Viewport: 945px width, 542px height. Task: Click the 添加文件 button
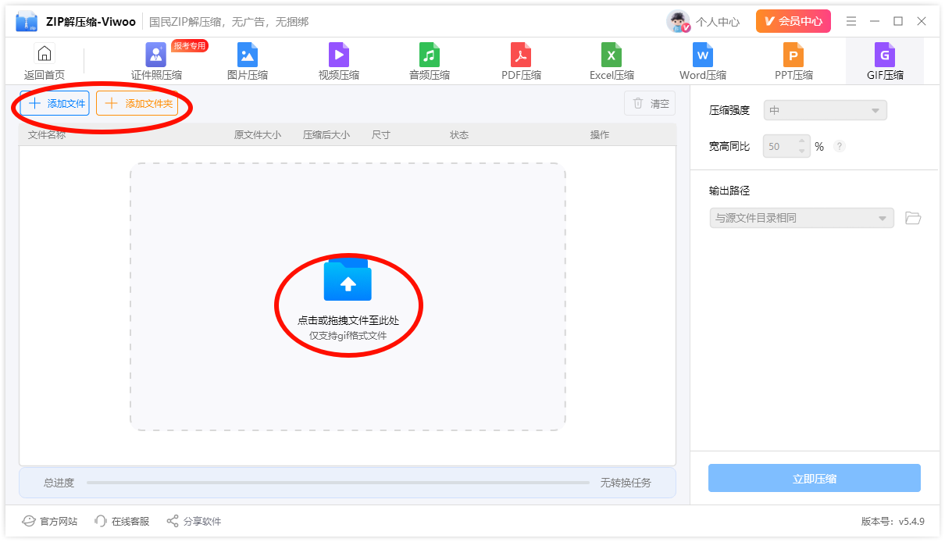[x=55, y=103]
